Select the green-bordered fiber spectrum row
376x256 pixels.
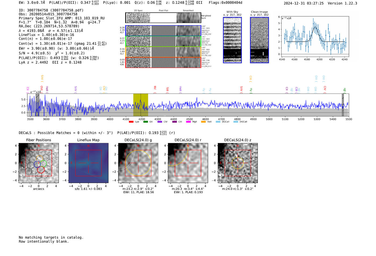163,41
